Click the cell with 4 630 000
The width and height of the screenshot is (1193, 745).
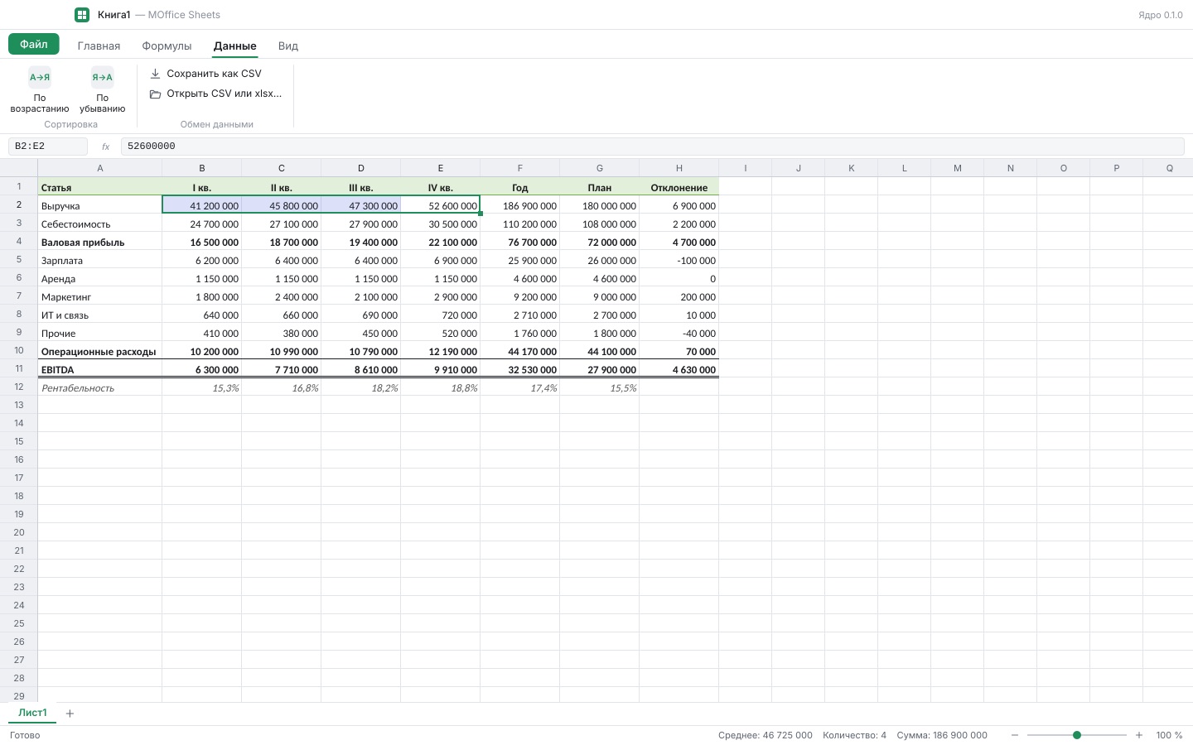[x=679, y=369]
